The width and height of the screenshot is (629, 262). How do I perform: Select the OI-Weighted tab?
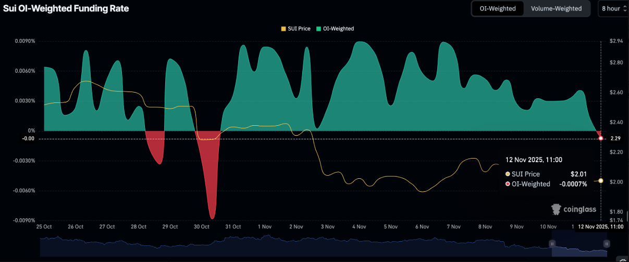497,8
